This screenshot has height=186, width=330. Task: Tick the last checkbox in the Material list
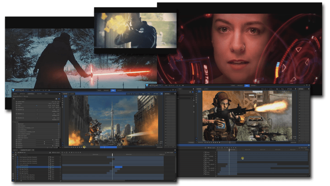[x=59, y=138]
